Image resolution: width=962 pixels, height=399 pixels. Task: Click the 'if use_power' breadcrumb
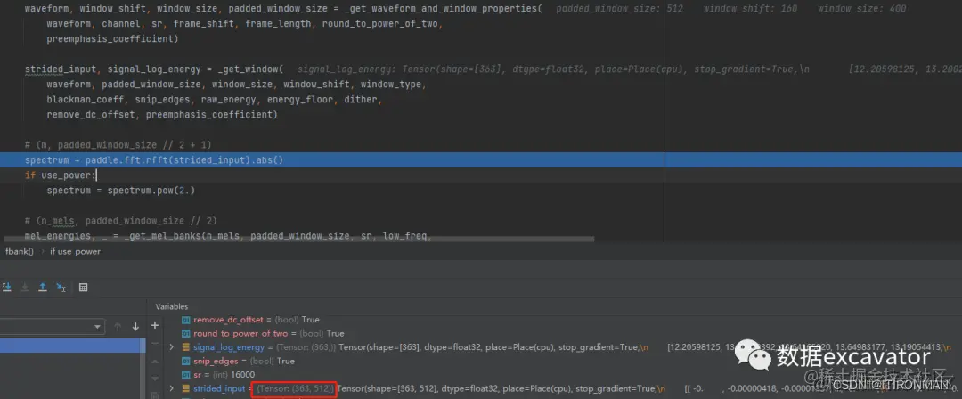[x=75, y=252]
